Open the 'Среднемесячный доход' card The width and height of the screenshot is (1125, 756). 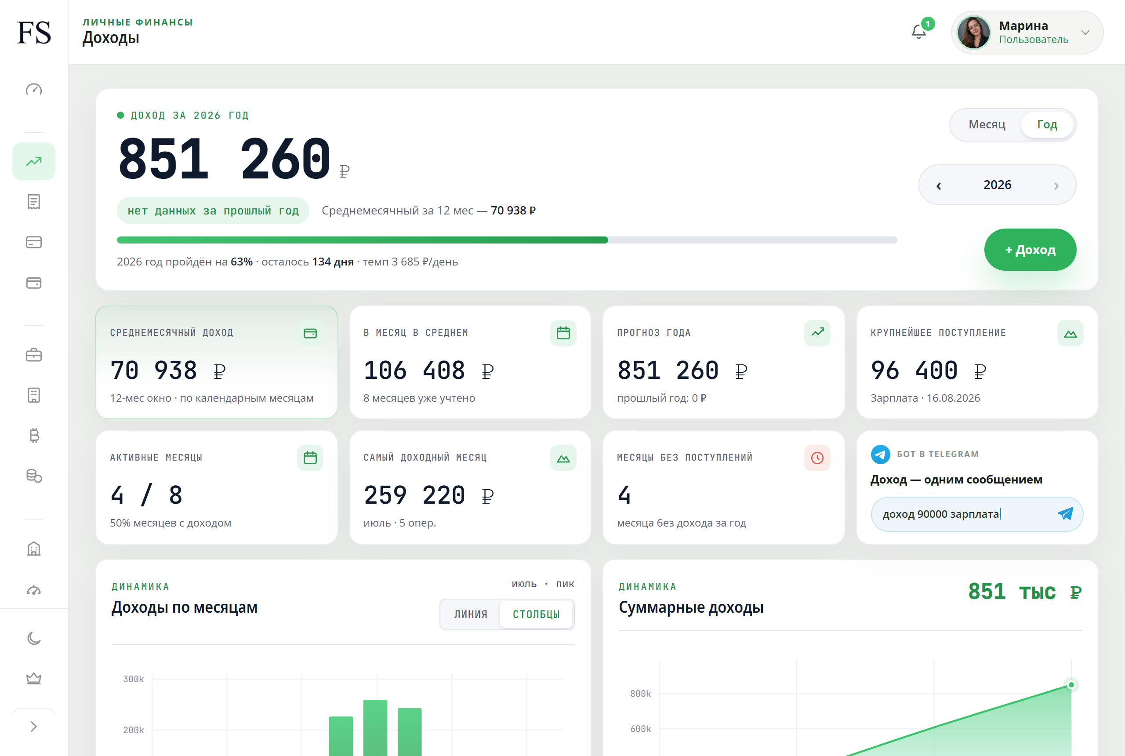pyautogui.click(x=216, y=362)
